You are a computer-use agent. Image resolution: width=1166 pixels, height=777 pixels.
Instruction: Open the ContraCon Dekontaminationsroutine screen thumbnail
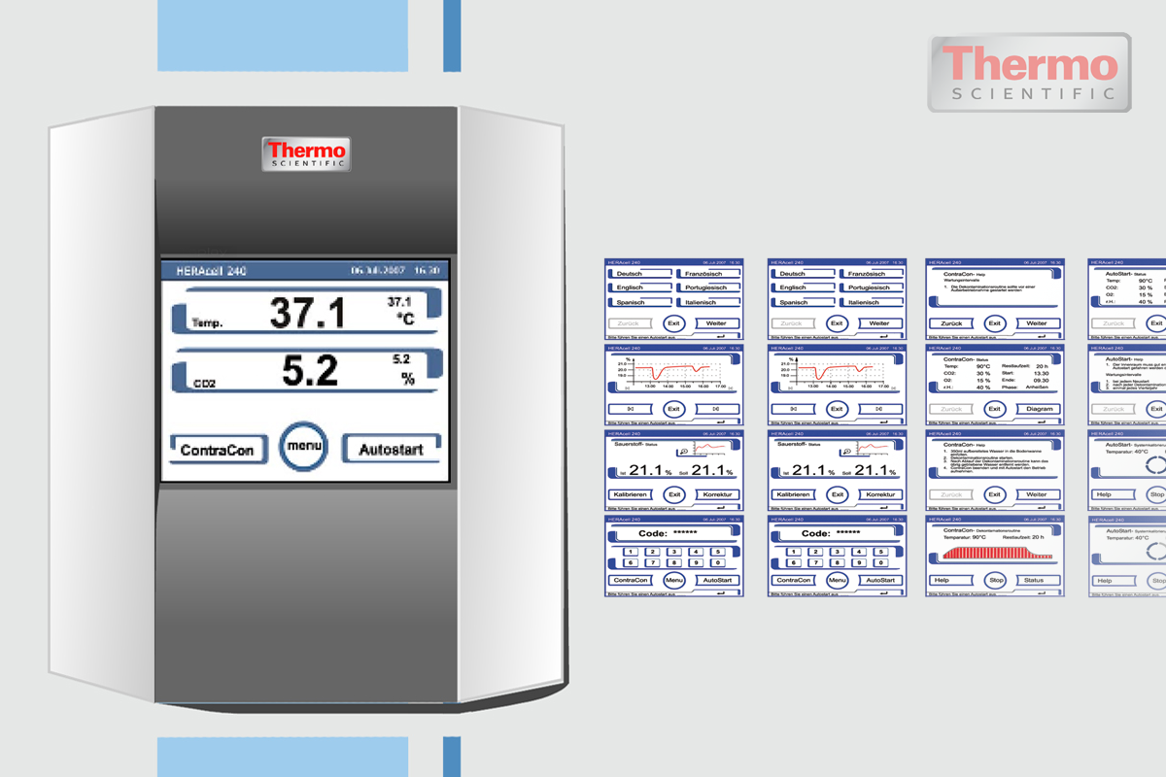[994, 556]
